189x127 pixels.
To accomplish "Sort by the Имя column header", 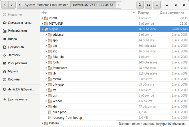I will pyautogui.click(x=88, y=12).
